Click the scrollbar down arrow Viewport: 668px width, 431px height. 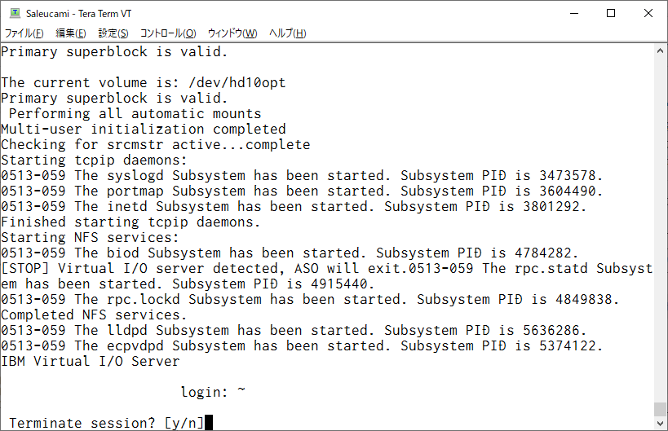pyautogui.click(x=660, y=424)
